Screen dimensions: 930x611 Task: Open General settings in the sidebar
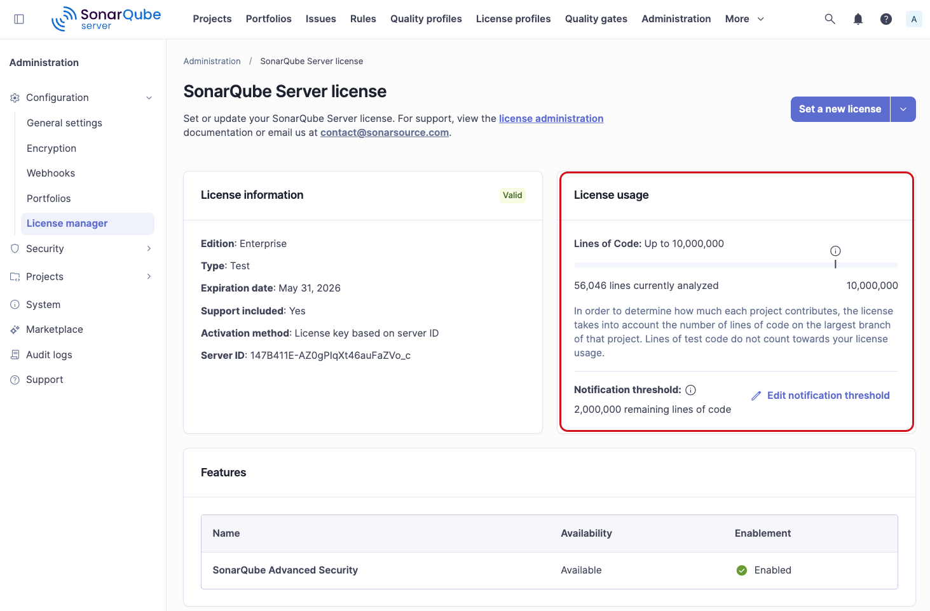[x=64, y=123]
